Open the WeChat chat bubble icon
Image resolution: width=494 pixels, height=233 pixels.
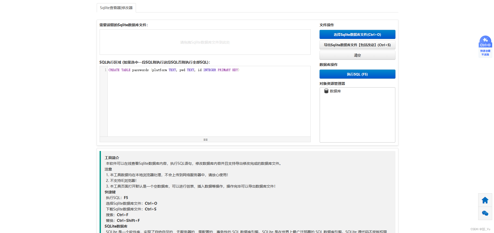point(485,213)
